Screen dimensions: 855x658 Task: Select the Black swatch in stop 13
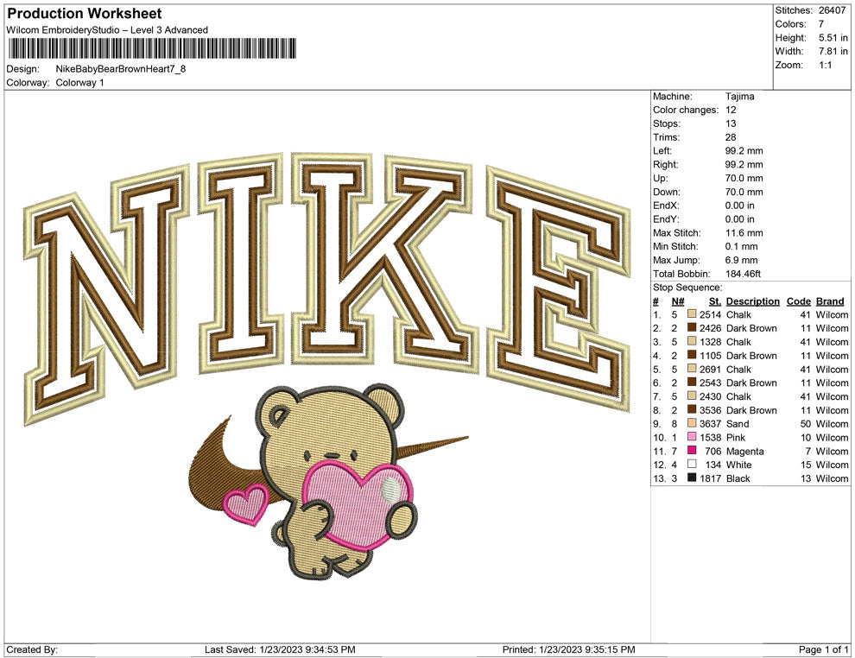tap(692, 478)
